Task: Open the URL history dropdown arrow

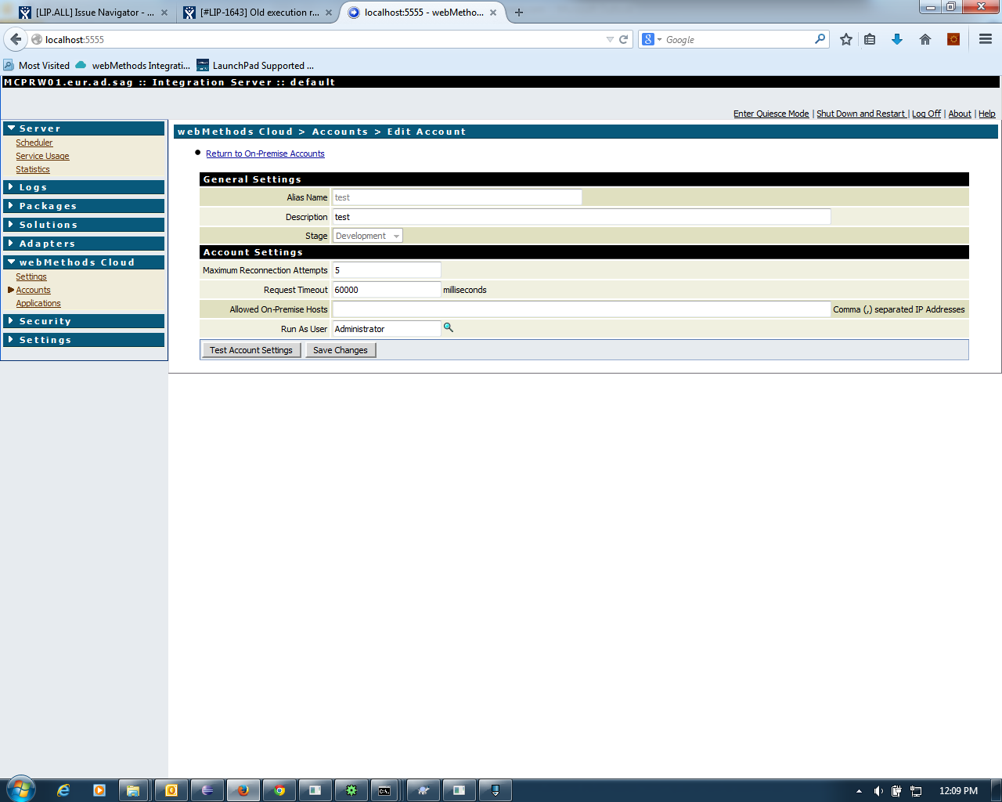Action: point(610,39)
